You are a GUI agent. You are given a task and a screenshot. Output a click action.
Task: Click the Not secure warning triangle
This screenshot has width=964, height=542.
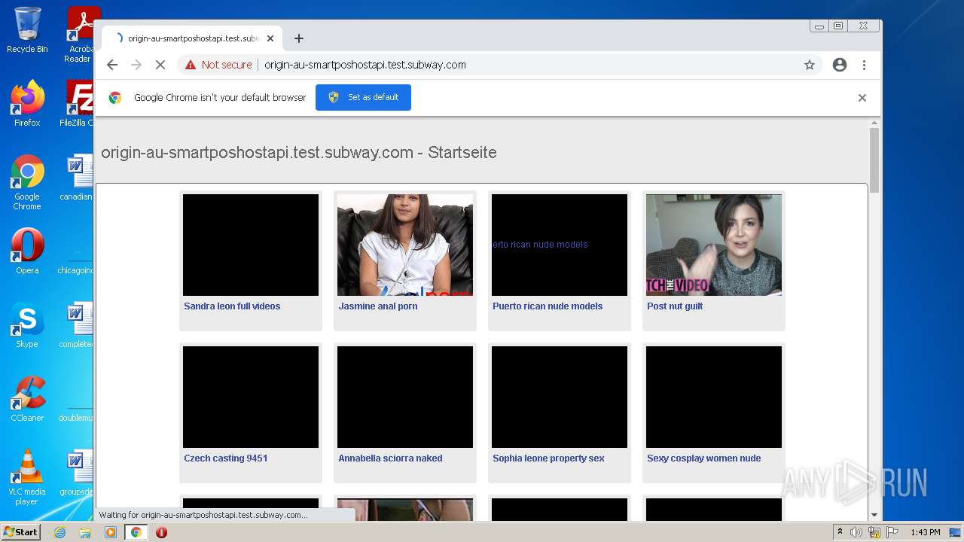pyautogui.click(x=191, y=65)
